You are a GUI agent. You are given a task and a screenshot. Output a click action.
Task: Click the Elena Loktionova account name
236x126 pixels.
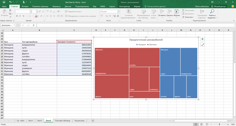click(202, 6)
